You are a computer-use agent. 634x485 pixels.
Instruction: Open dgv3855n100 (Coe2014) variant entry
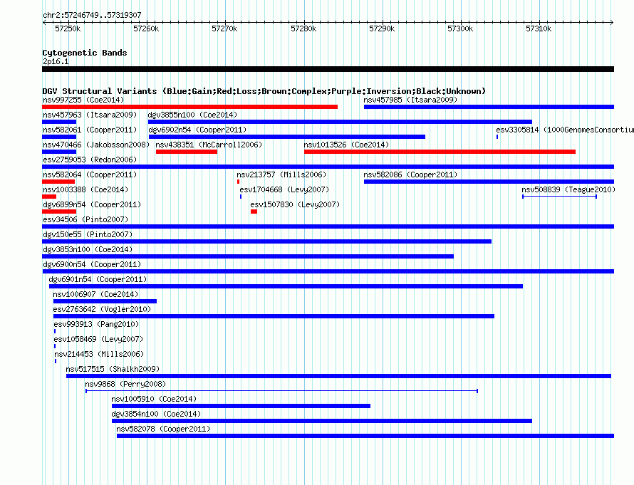[x=192, y=115]
